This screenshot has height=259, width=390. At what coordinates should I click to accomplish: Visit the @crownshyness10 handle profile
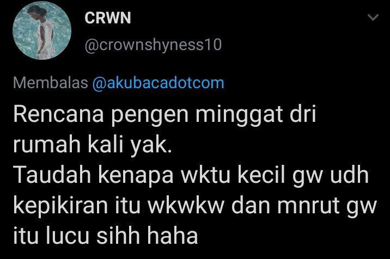click(153, 45)
